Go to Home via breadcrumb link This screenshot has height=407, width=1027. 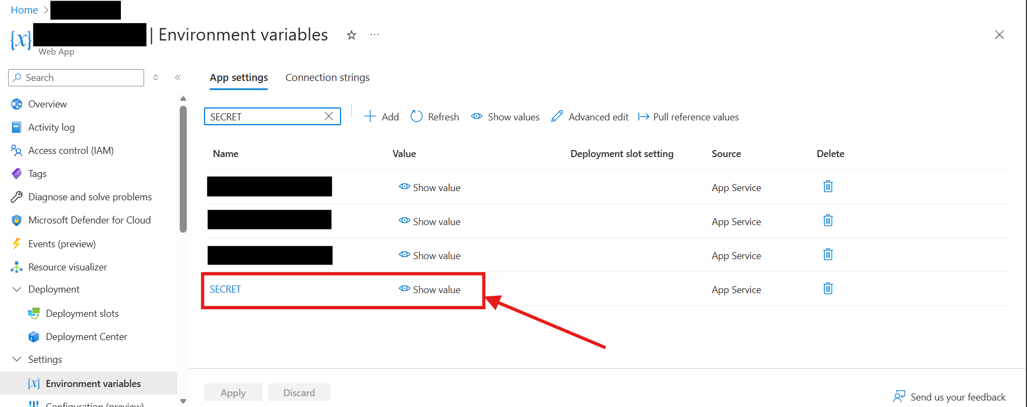coord(24,10)
